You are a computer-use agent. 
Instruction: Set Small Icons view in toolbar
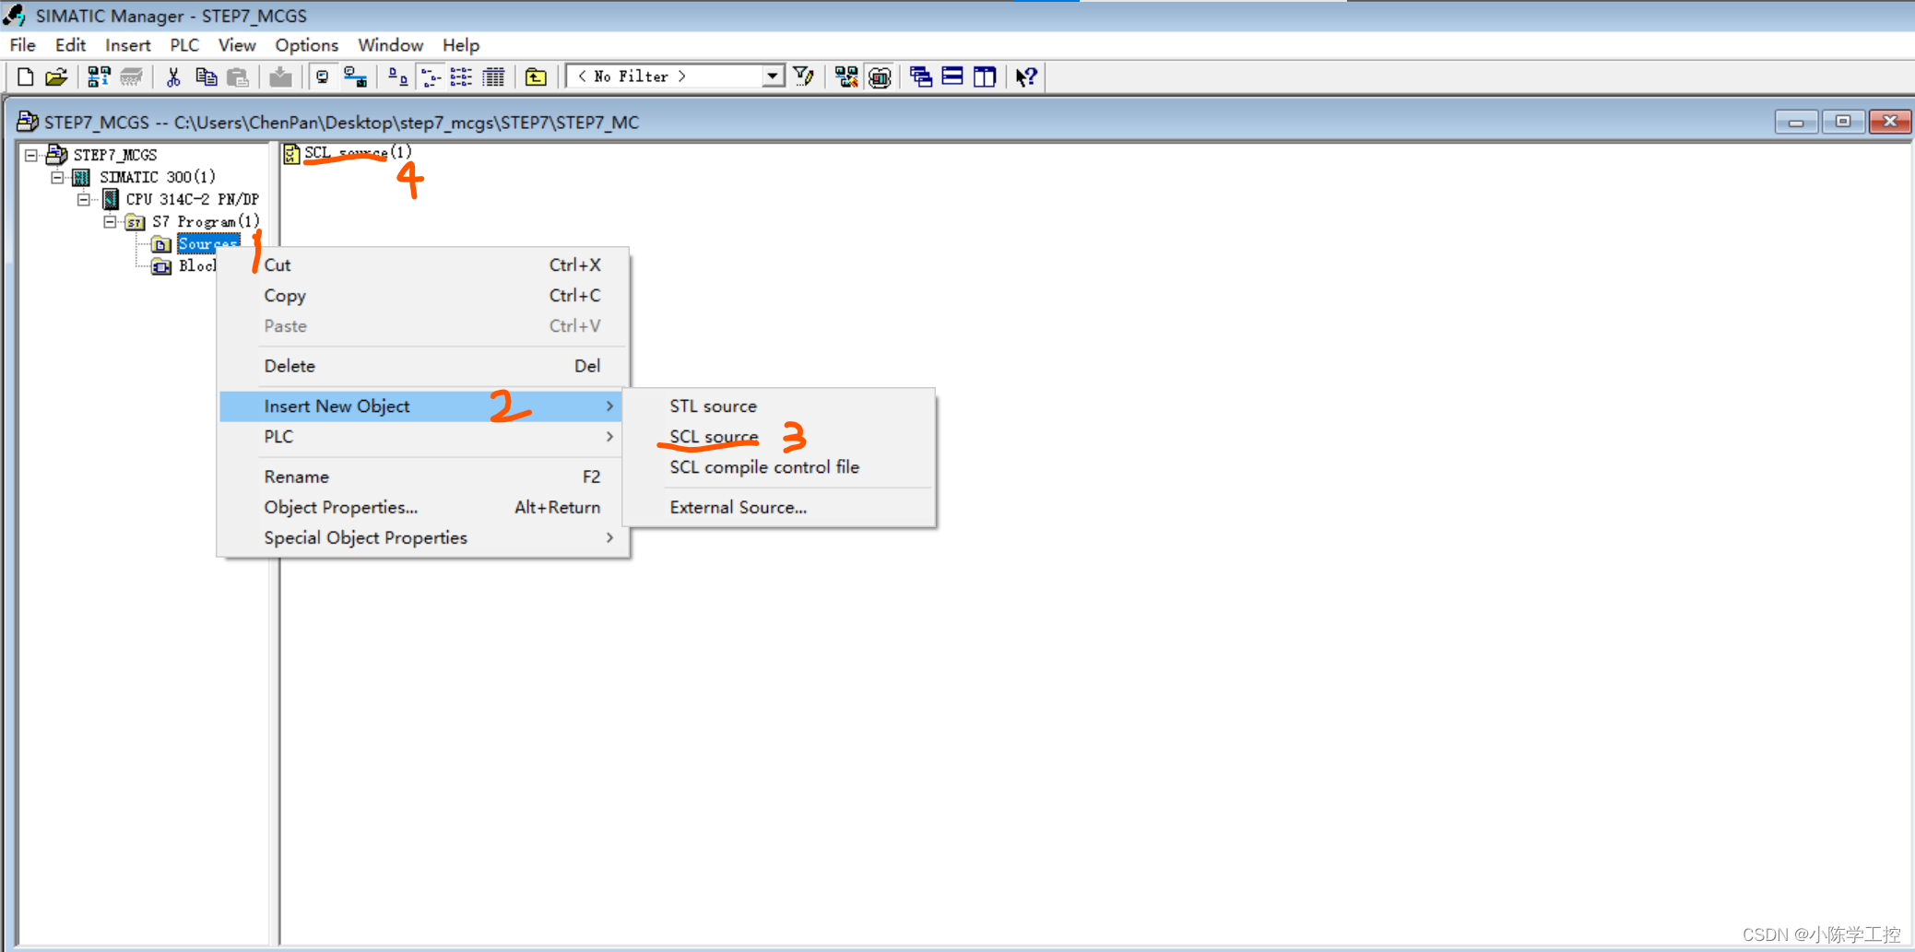(430, 76)
